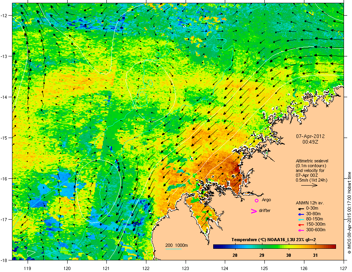This screenshot has width=352, height=272.
Task: Select the cyan 80-150m arrow symbol
Action: point(301,220)
